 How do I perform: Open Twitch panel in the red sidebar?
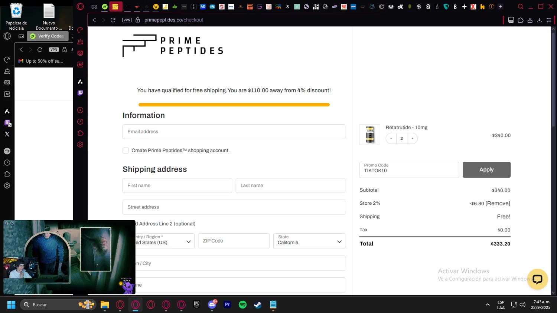click(80, 93)
